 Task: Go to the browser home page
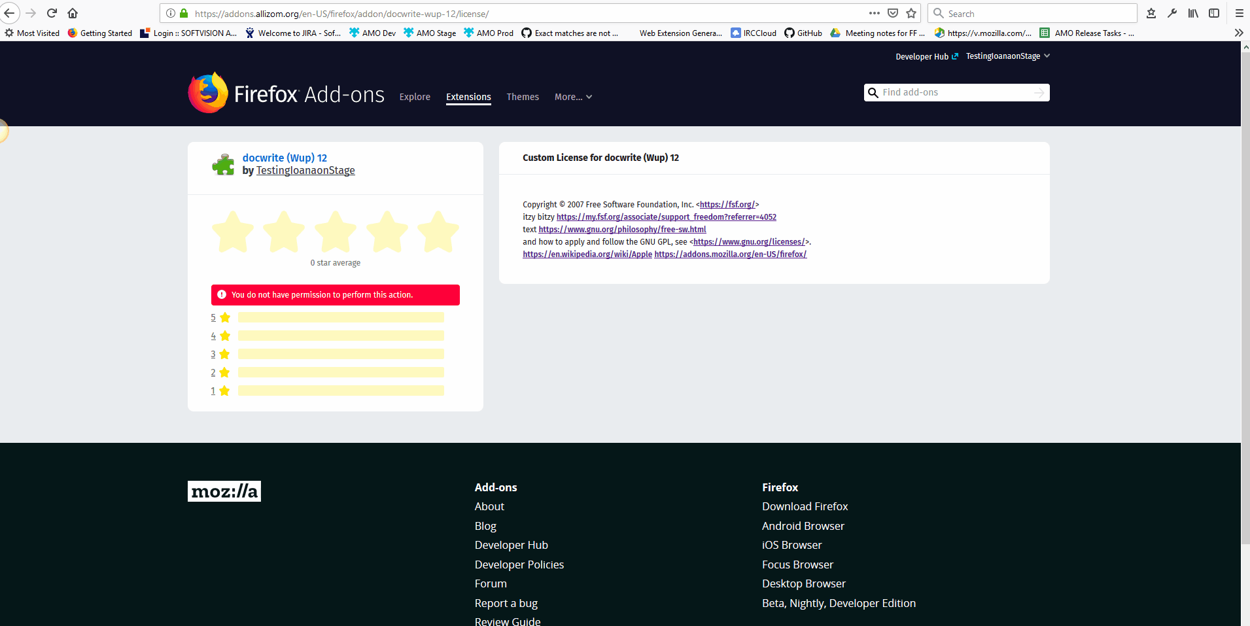point(72,13)
